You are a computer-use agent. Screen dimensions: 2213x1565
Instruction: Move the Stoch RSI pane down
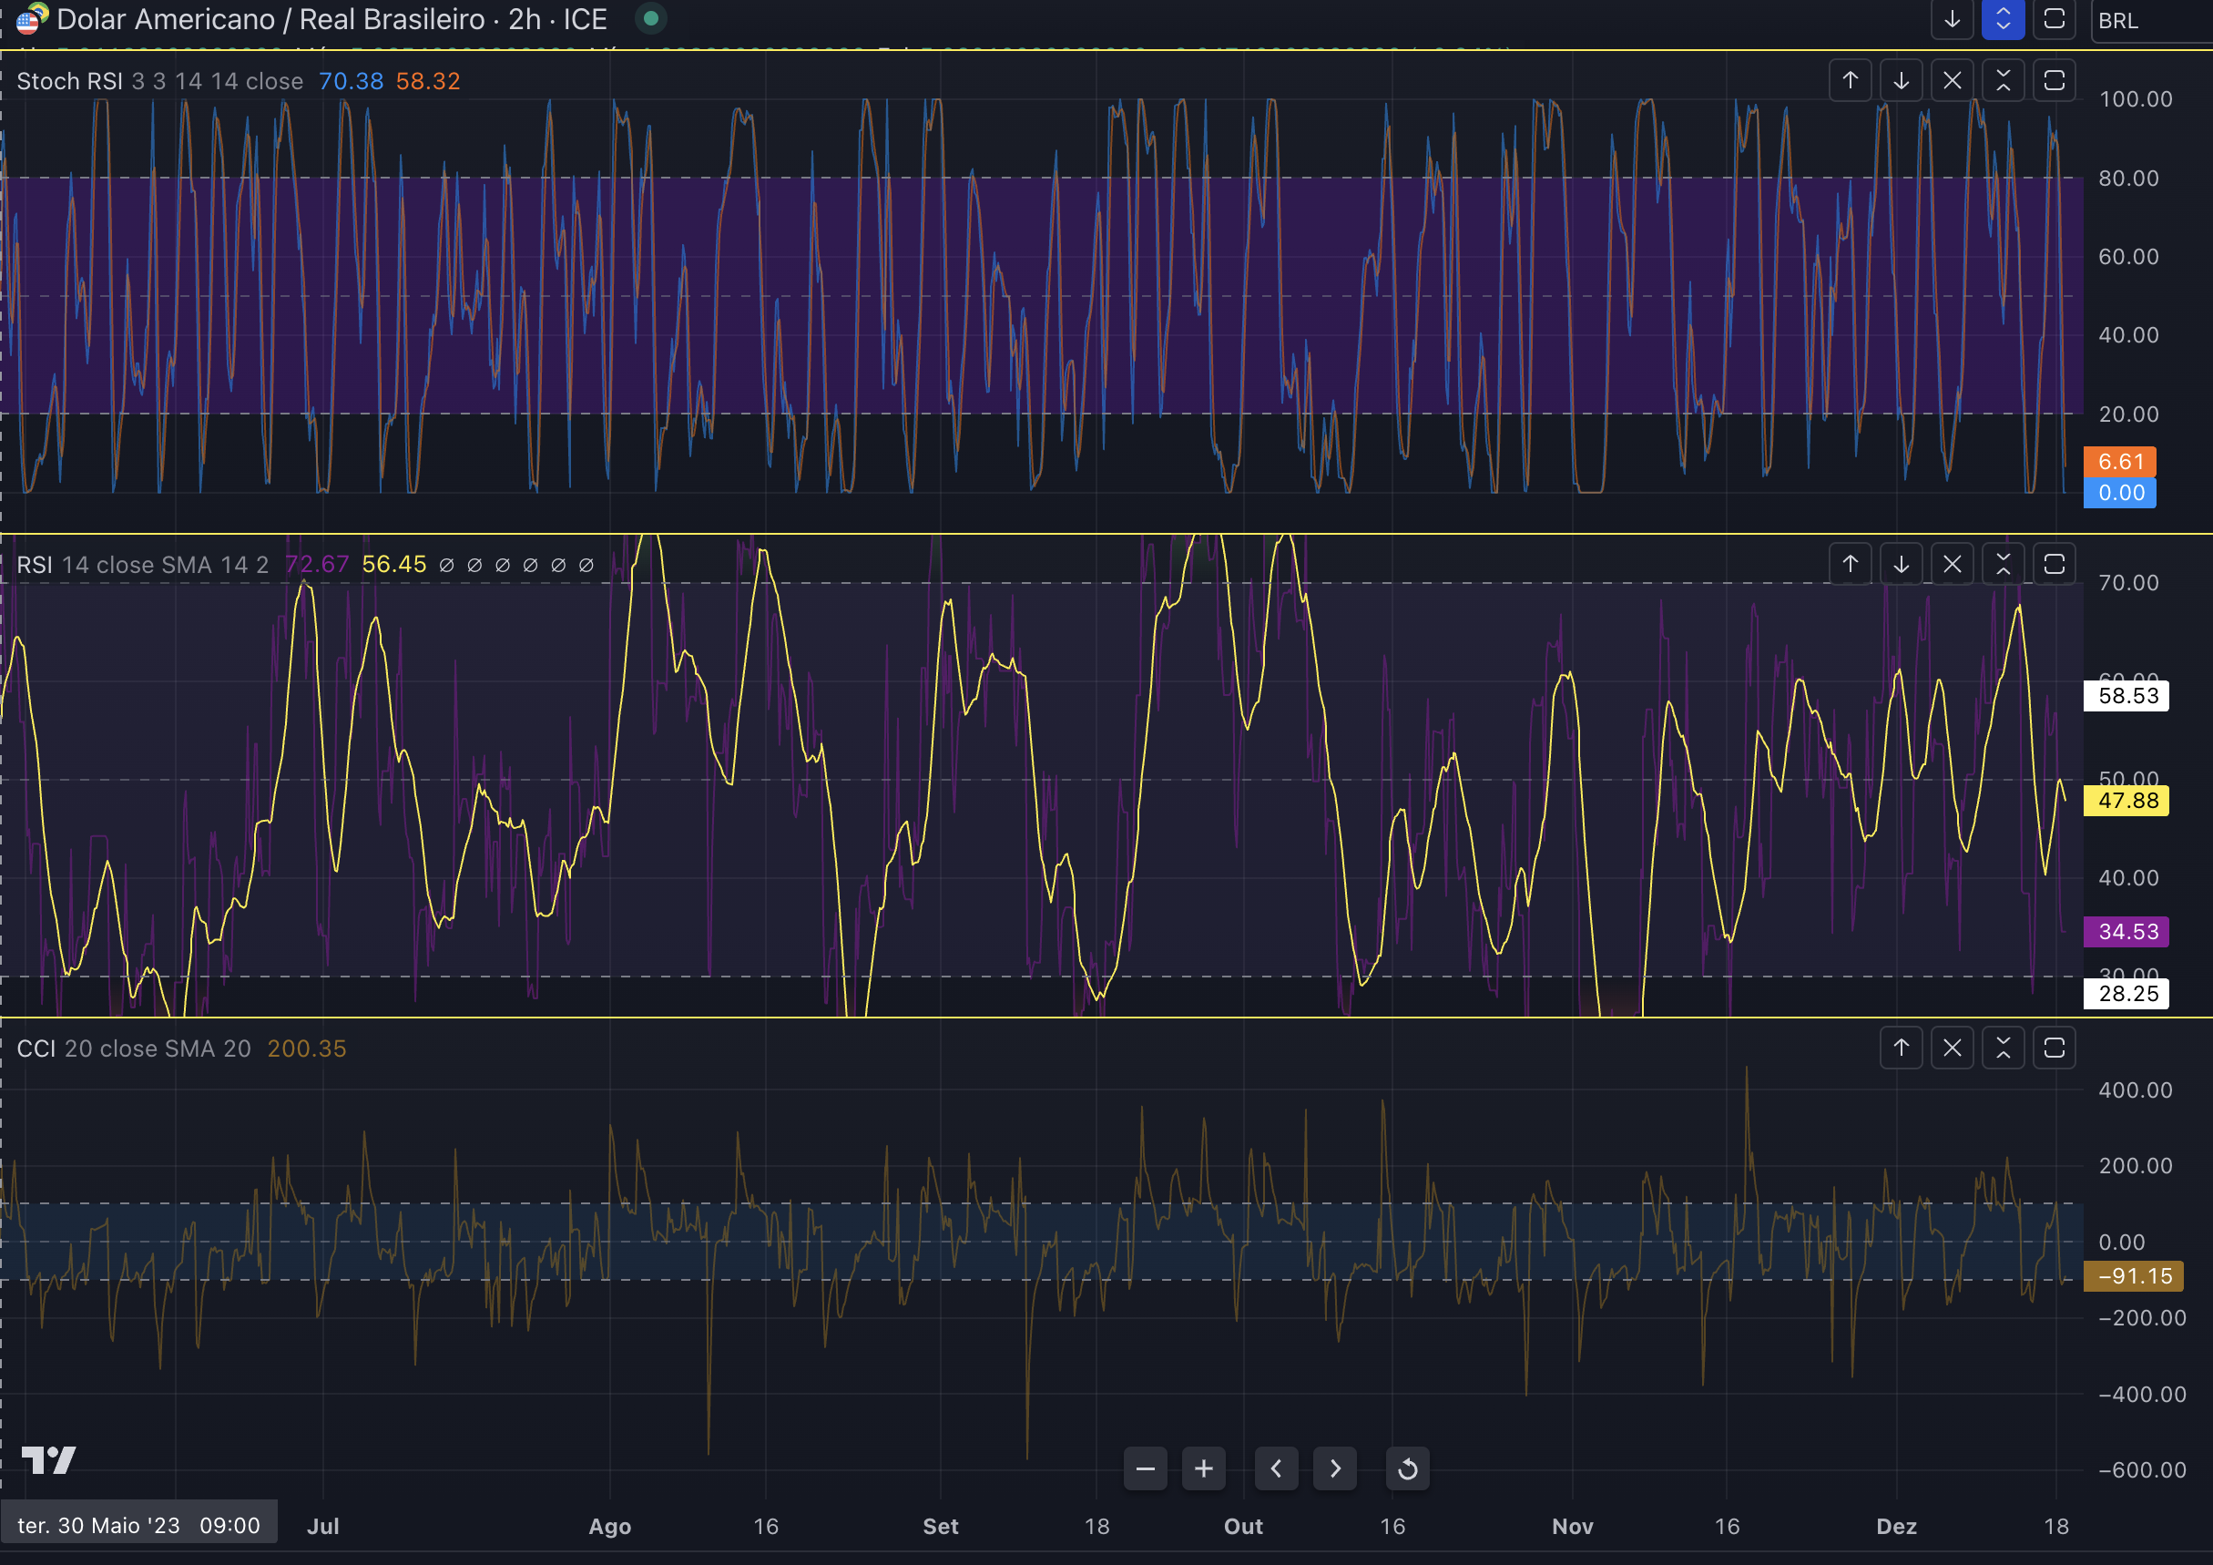coord(1901,81)
